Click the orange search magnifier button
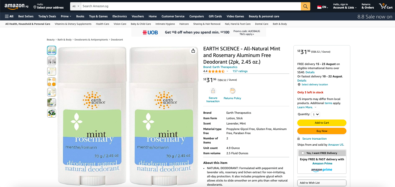Viewport: 395px width, 187px height. click(x=305, y=6)
